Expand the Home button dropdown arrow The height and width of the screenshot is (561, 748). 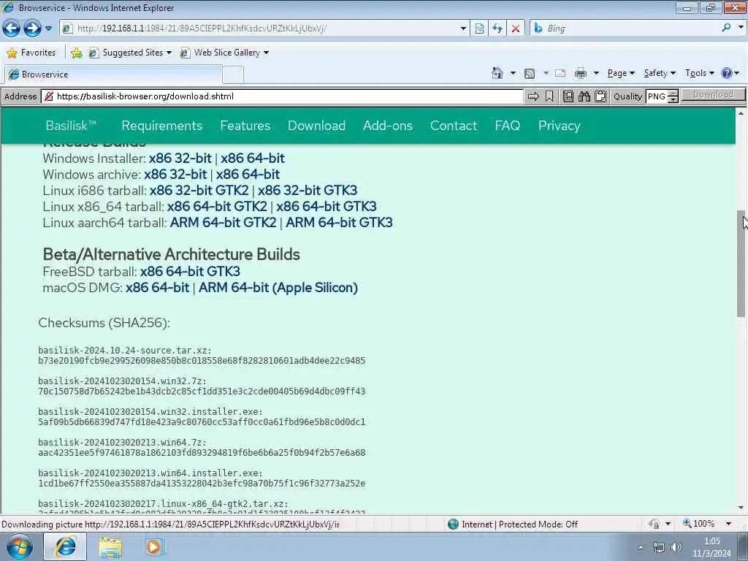tap(513, 73)
